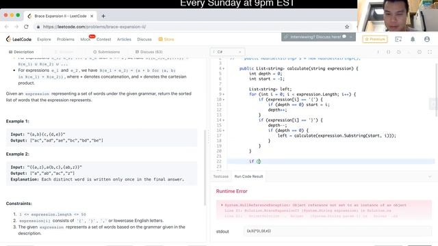Click the Constraints: heading
The image size is (438, 246).
tap(18, 204)
